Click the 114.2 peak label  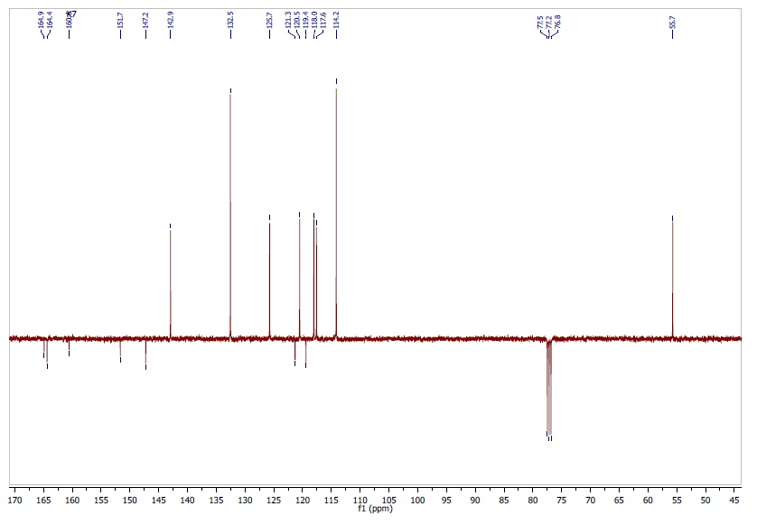point(336,20)
